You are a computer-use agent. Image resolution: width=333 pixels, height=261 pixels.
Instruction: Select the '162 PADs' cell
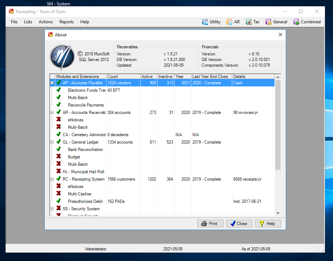coord(123,201)
